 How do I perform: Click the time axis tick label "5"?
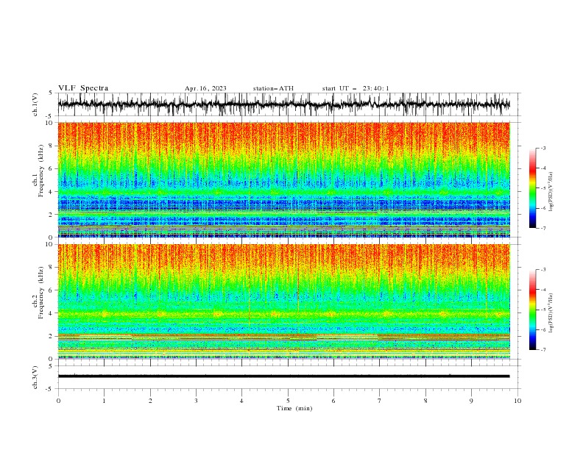288,401
